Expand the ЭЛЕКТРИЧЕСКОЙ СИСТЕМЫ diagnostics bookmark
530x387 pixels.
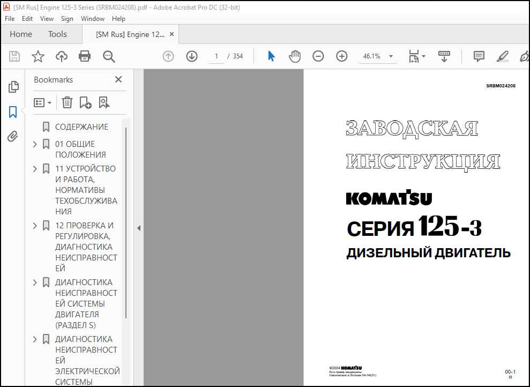35,339
